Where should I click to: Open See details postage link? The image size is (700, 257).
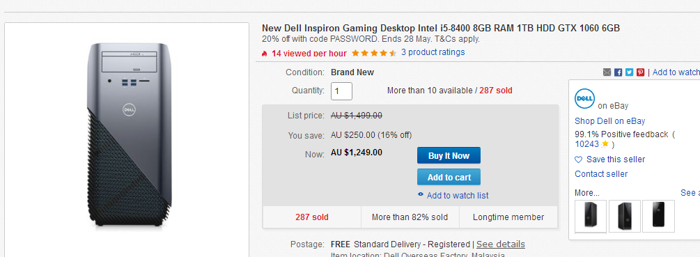point(500,244)
